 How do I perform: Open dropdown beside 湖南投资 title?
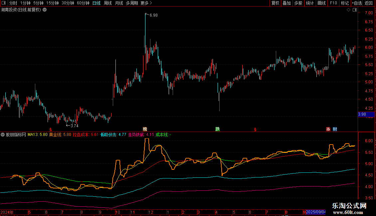[45, 10]
